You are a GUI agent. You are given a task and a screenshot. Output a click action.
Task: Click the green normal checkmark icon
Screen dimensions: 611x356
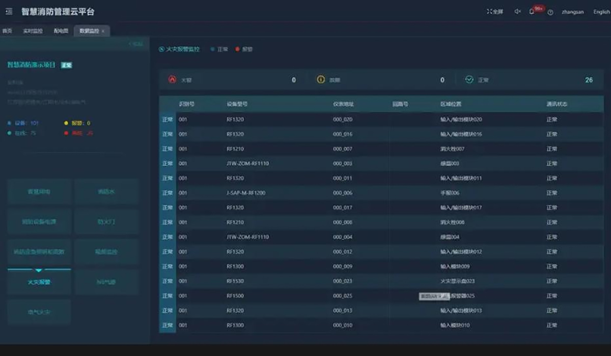(x=469, y=80)
